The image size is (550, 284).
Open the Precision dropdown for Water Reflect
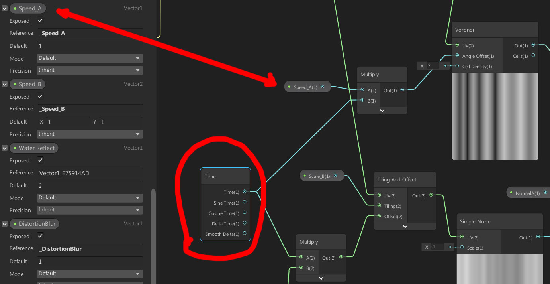(x=90, y=210)
